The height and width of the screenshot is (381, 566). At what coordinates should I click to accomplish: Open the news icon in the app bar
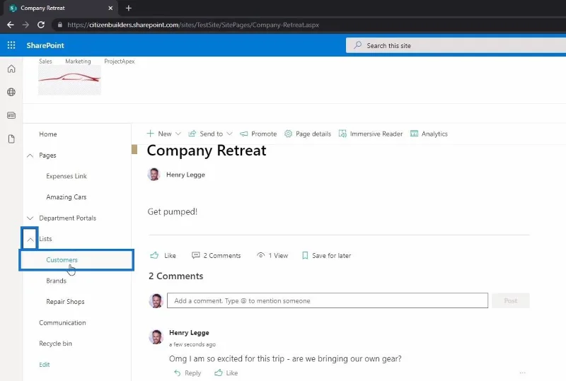pyautogui.click(x=11, y=115)
